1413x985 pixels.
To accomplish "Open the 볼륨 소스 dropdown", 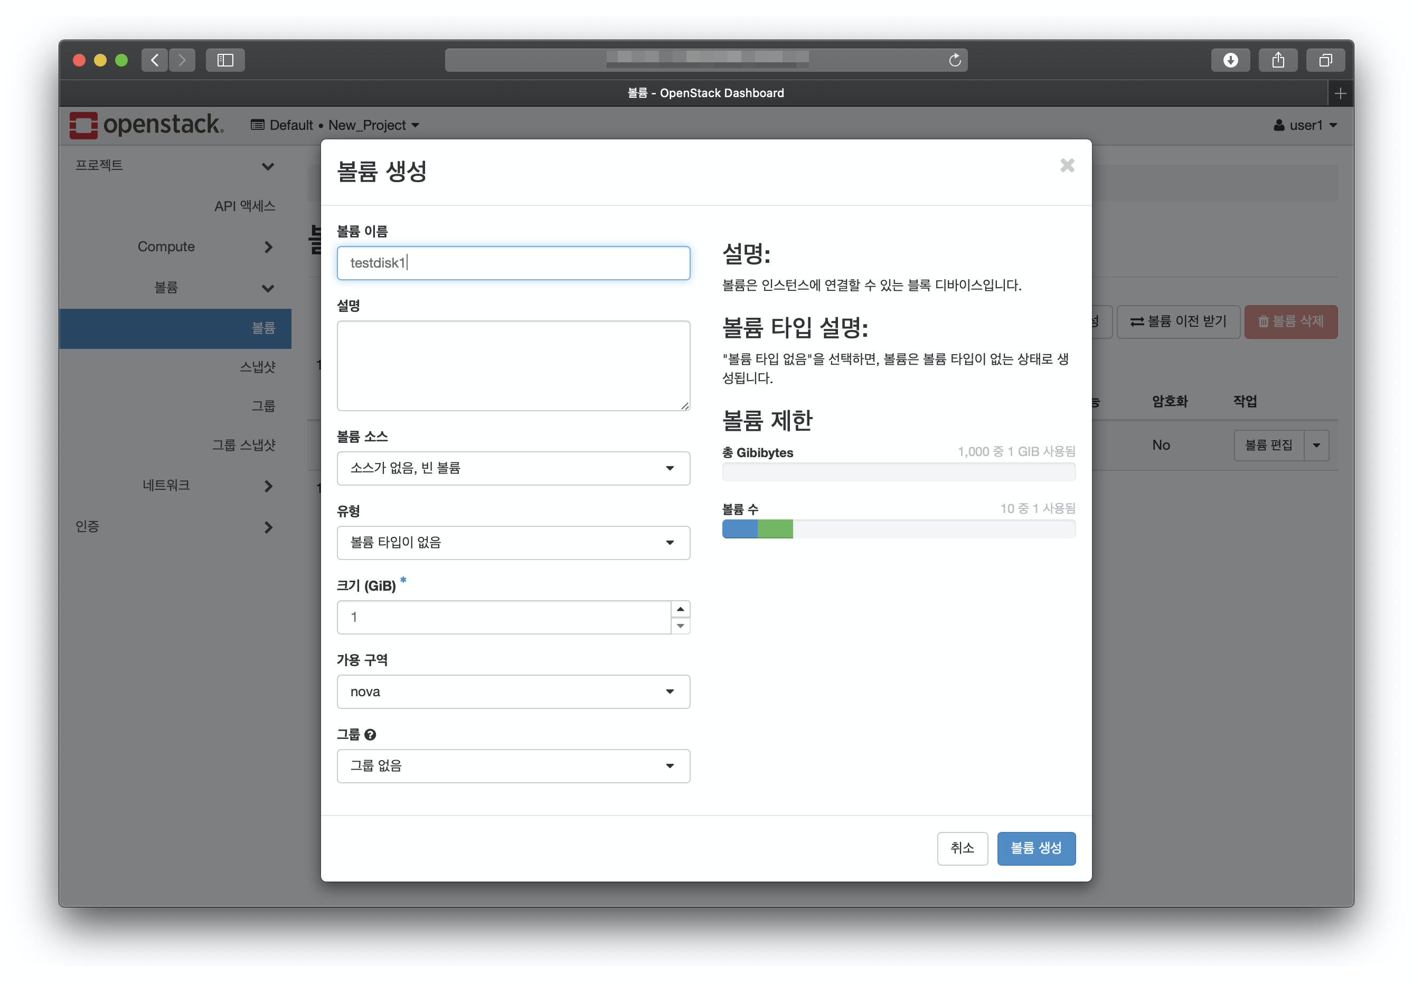I will [x=513, y=468].
